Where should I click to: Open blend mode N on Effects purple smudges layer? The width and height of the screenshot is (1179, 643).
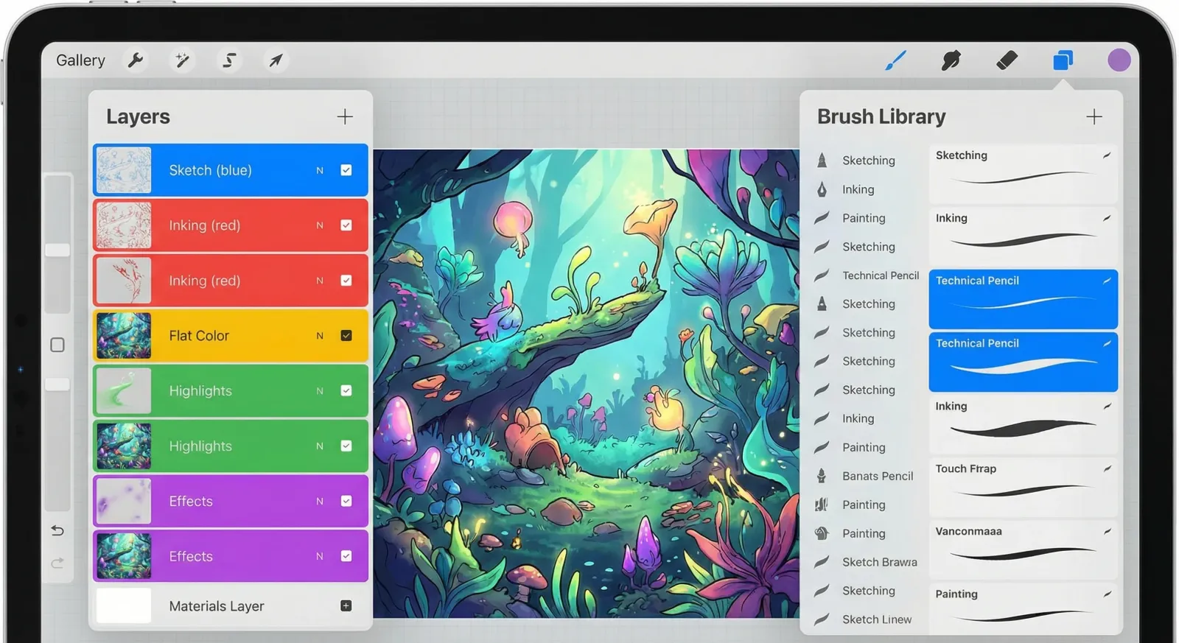pyautogui.click(x=320, y=501)
